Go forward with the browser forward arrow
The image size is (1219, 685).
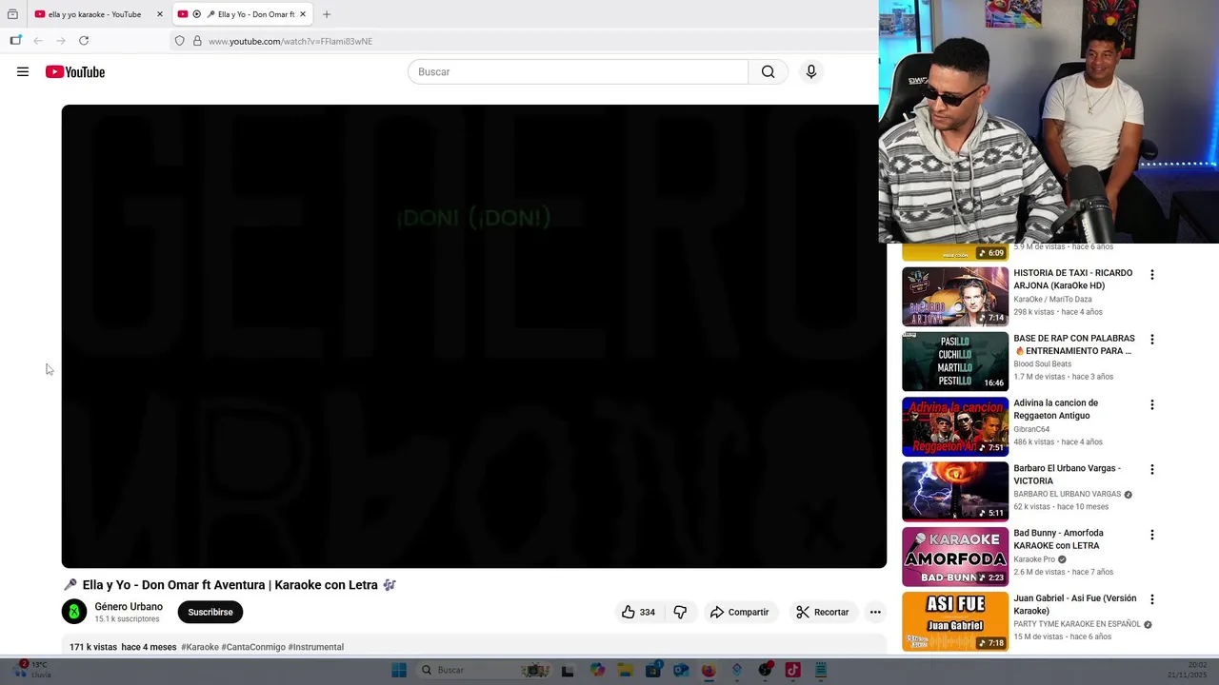click(x=61, y=41)
